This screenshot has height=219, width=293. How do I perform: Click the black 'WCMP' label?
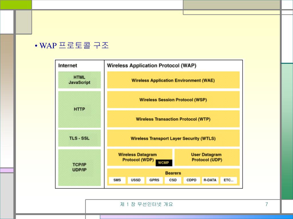tap(164, 163)
